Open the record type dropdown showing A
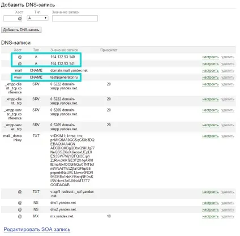Screen dimensions: 240x236 [37, 18]
